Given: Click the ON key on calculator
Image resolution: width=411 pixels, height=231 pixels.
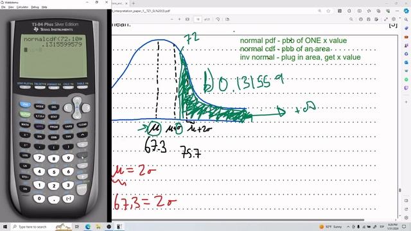Looking at the screenshot, I should (25, 189).
